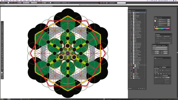Screen dimensions: 178x100
Task: Click the Preferences button
Action: pos(64,3)
